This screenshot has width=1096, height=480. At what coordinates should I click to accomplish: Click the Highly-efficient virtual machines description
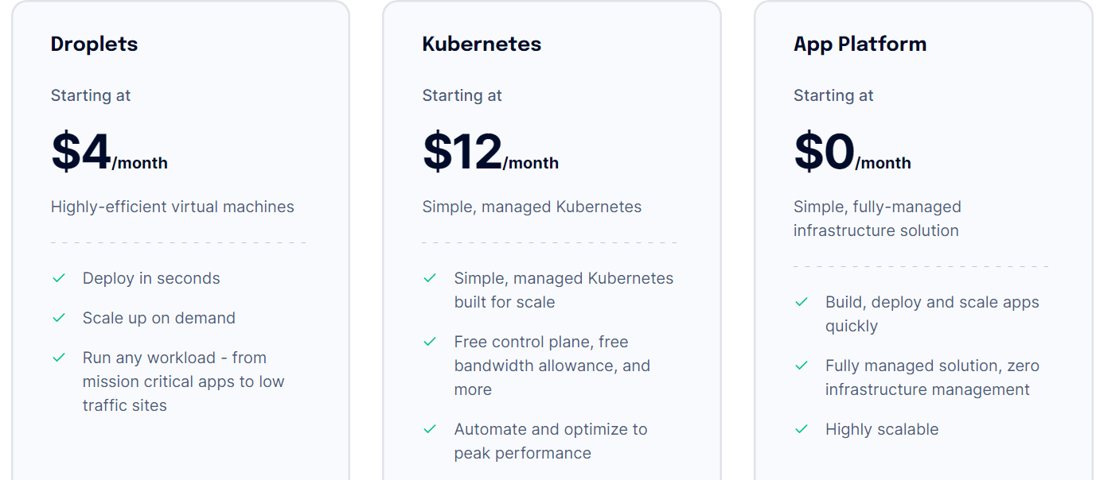[x=173, y=207]
